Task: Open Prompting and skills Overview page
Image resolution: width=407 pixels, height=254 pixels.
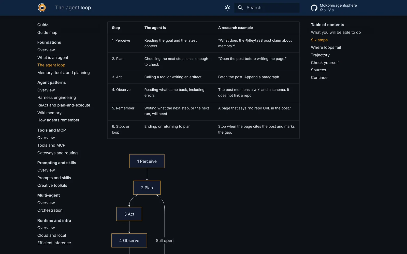Action: tap(46, 170)
